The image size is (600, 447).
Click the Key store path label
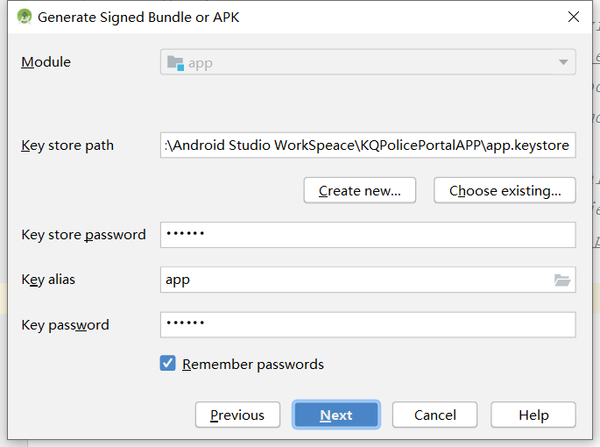point(67,145)
